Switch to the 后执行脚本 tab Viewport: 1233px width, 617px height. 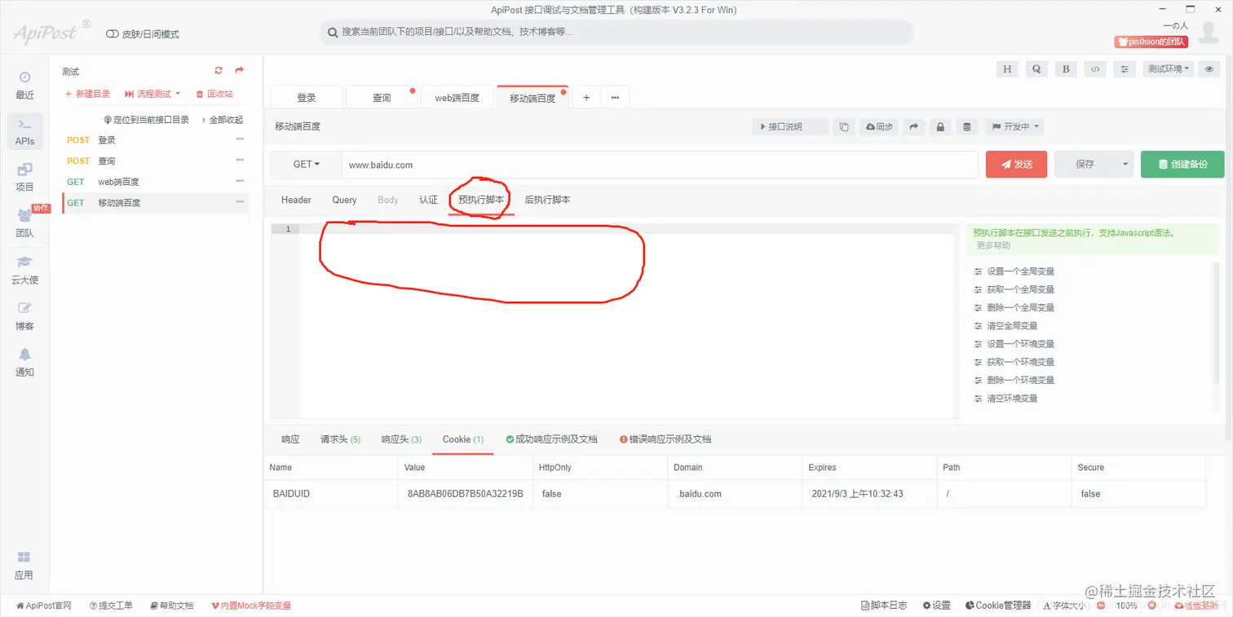click(547, 200)
